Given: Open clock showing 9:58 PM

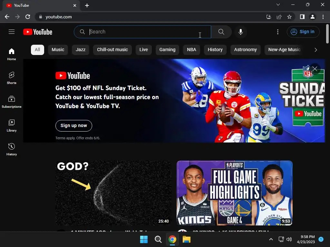Looking at the screenshot, I should pyautogui.click(x=306, y=239).
